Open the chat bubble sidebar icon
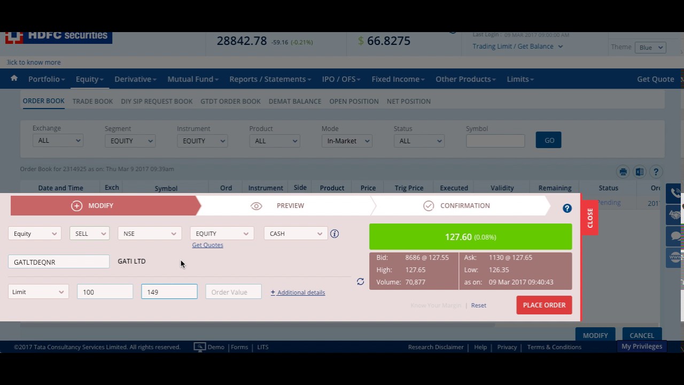Screen dimensions: 684x385 click(674, 236)
